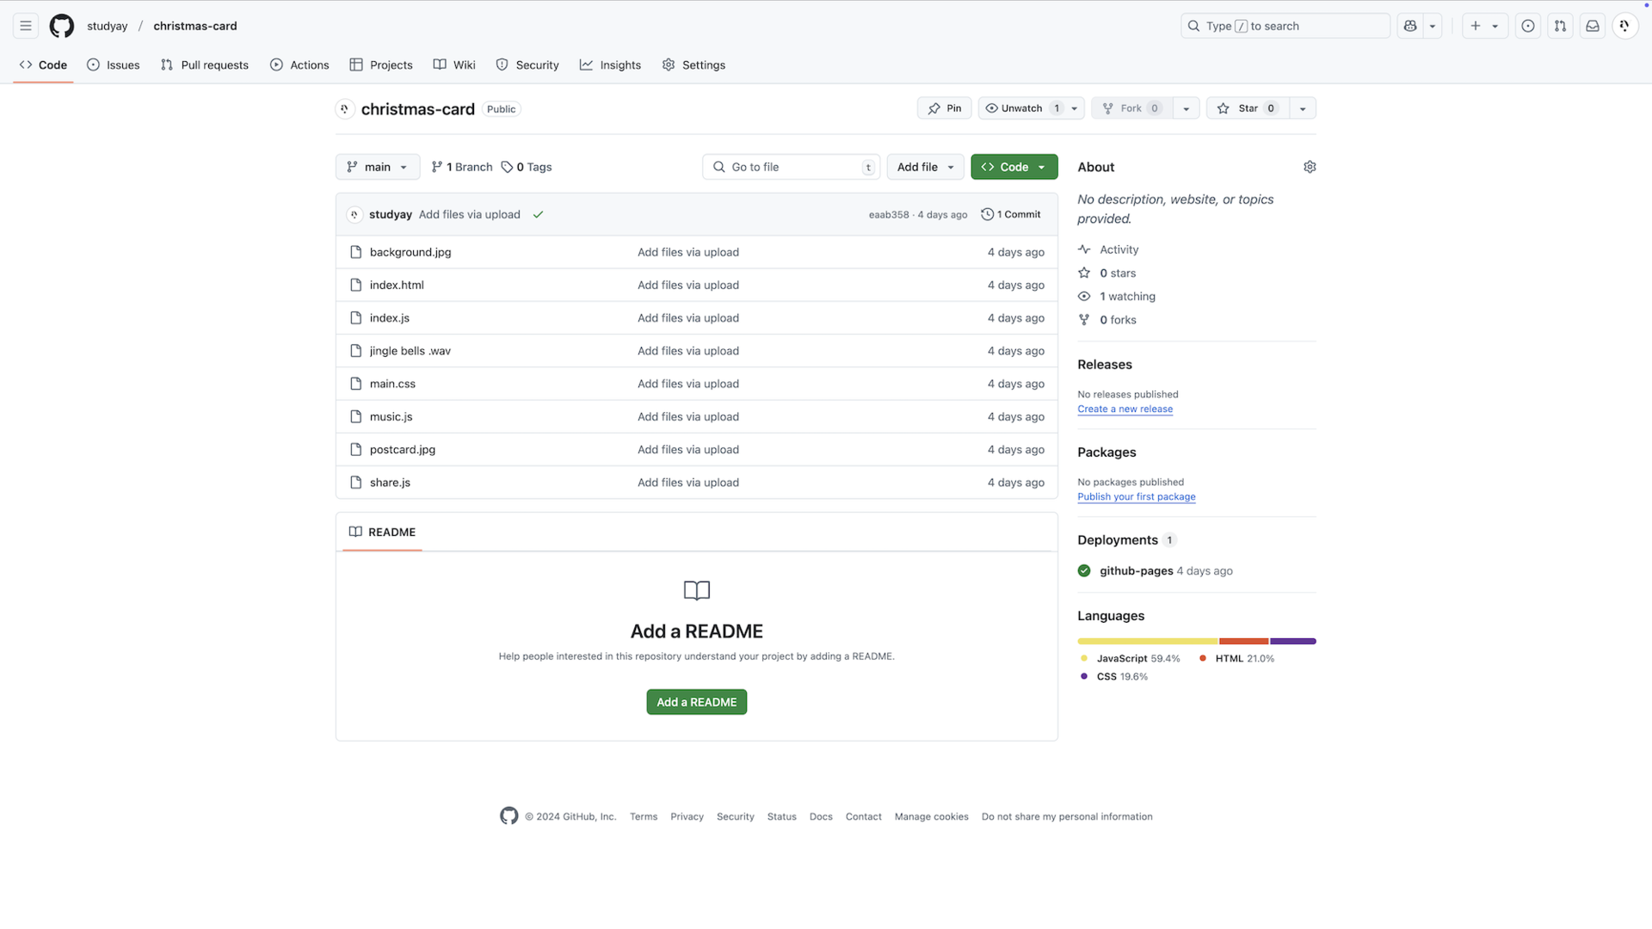Image resolution: width=1652 pixels, height=929 pixels.
Task: Click studyay avatar in commit row
Action: 354,215
